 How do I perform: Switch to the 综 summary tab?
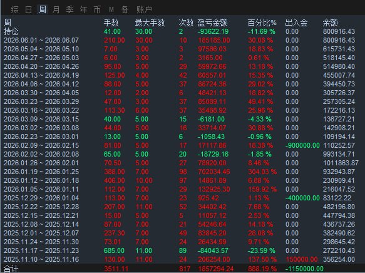(x=14, y=9)
